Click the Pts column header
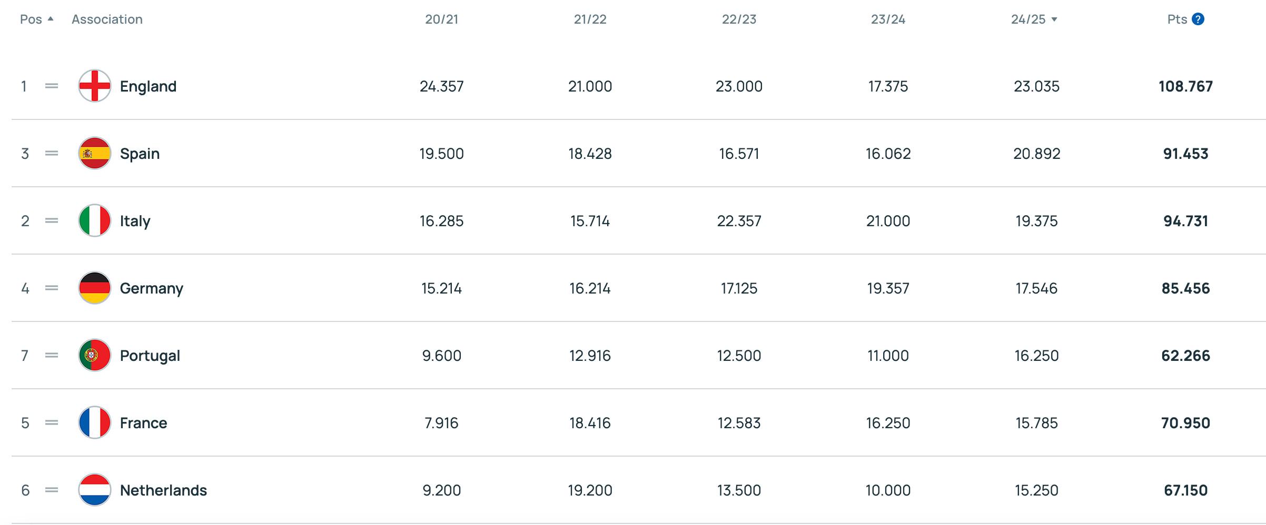This screenshot has width=1266, height=525. pyautogui.click(x=1177, y=19)
